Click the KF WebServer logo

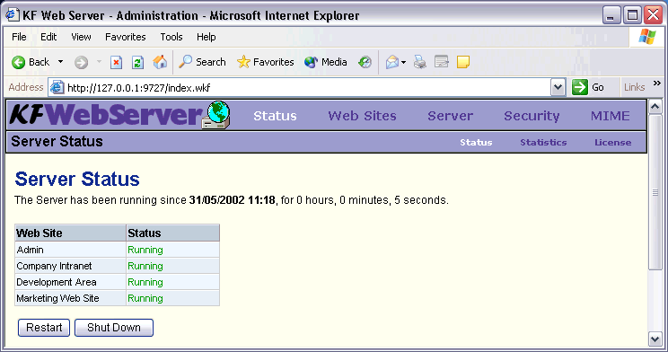(x=119, y=115)
